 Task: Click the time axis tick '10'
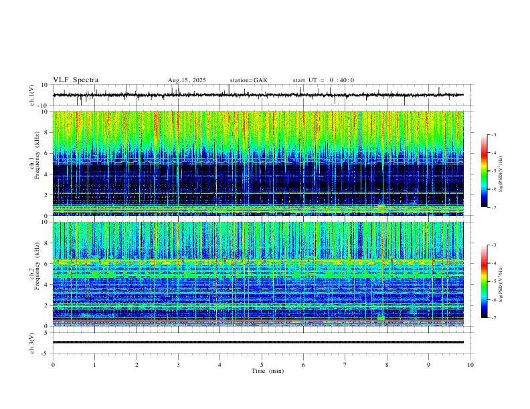pyautogui.click(x=470, y=365)
